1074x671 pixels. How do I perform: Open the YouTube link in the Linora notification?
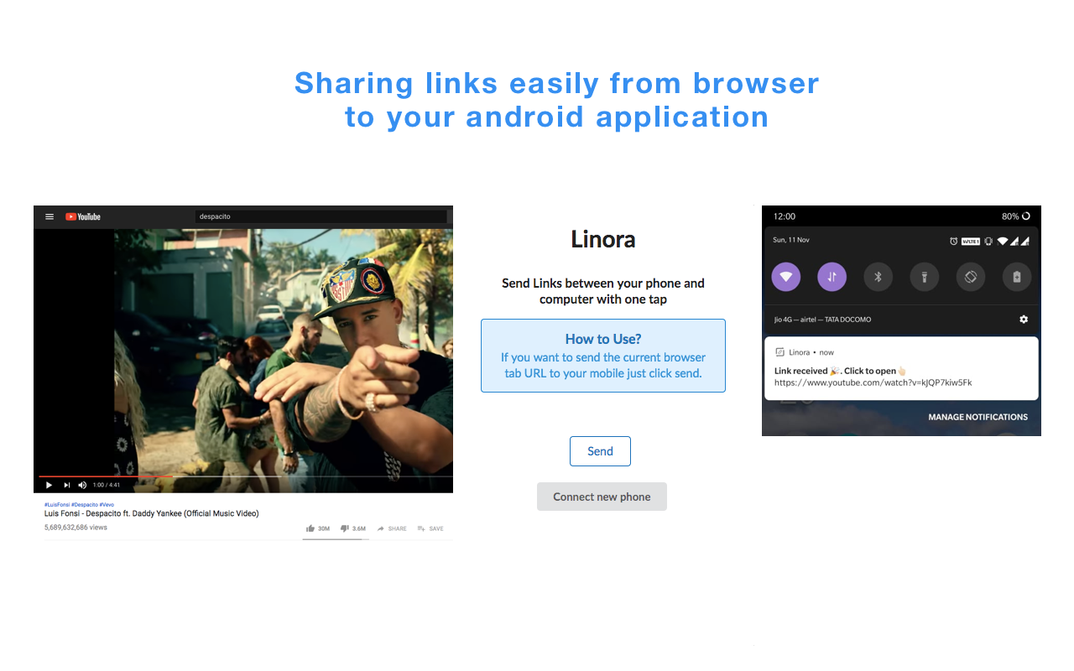(x=873, y=383)
